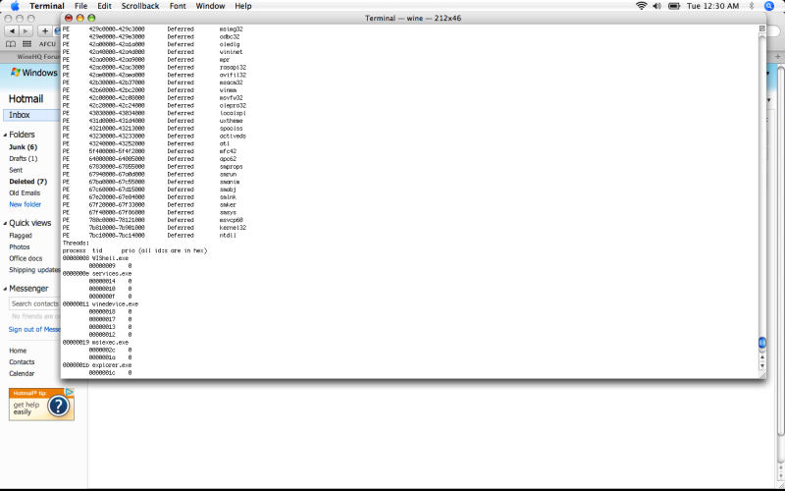Open the Apple menu
The height and width of the screenshot is (491, 785).
coord(14,6)
